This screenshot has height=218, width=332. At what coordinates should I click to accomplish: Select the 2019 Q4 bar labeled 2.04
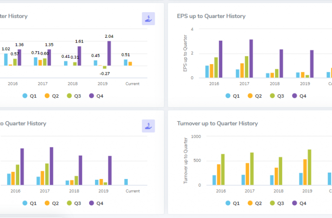click(109, 53)
